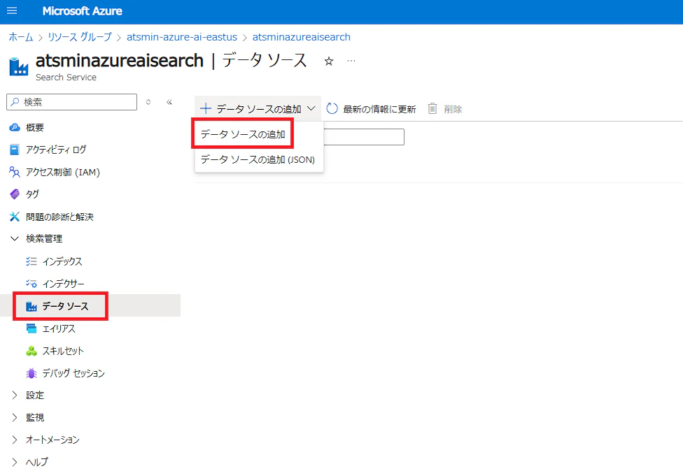This screenshot has height=471, width=683.
Task: Click the purple tag icon
Action: 15,194
